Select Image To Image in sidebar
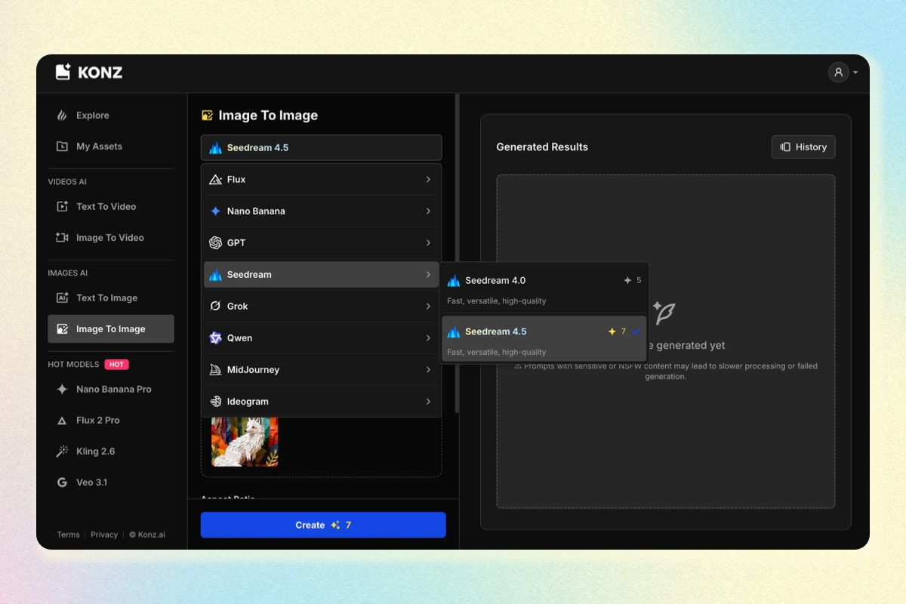906x604 pixels. click(x=111, y=328)
